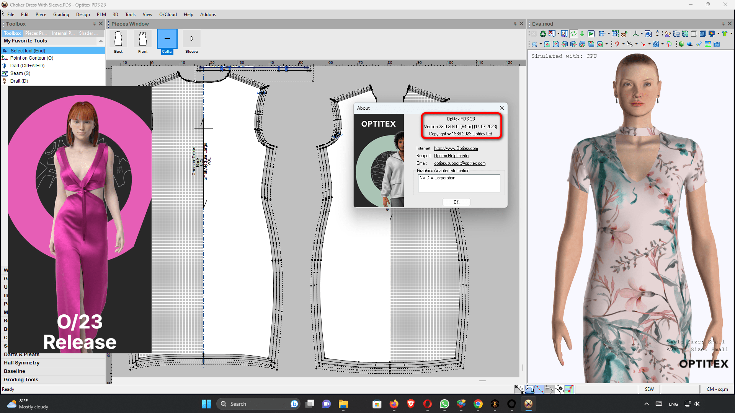Collapse the My Favorite Tools section

101,41
